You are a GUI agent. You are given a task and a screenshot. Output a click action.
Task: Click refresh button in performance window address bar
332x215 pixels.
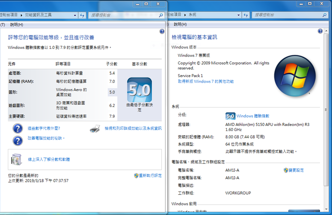[x=82, y=15]
